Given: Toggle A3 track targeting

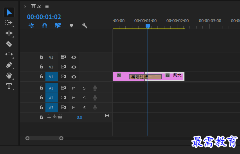Looking at the screenshot, I should coord(52,107).
